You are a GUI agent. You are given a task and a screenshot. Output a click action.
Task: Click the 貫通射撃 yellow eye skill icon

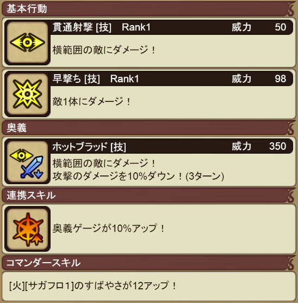pos(27,43)
